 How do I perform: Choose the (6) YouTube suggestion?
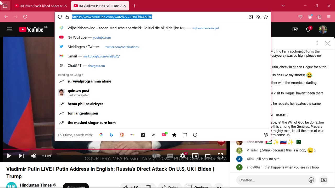[163, 37]
